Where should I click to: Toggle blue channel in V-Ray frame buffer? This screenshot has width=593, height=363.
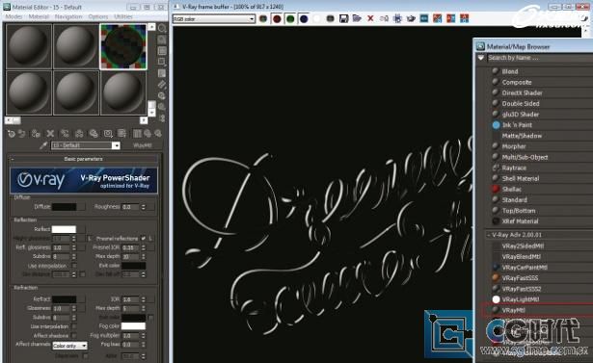[x=304, y=18]
